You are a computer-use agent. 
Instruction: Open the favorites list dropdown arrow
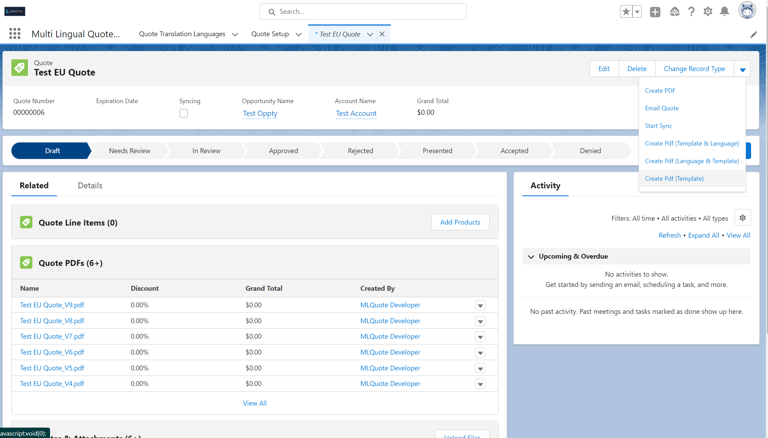click(x=637, y=12)
